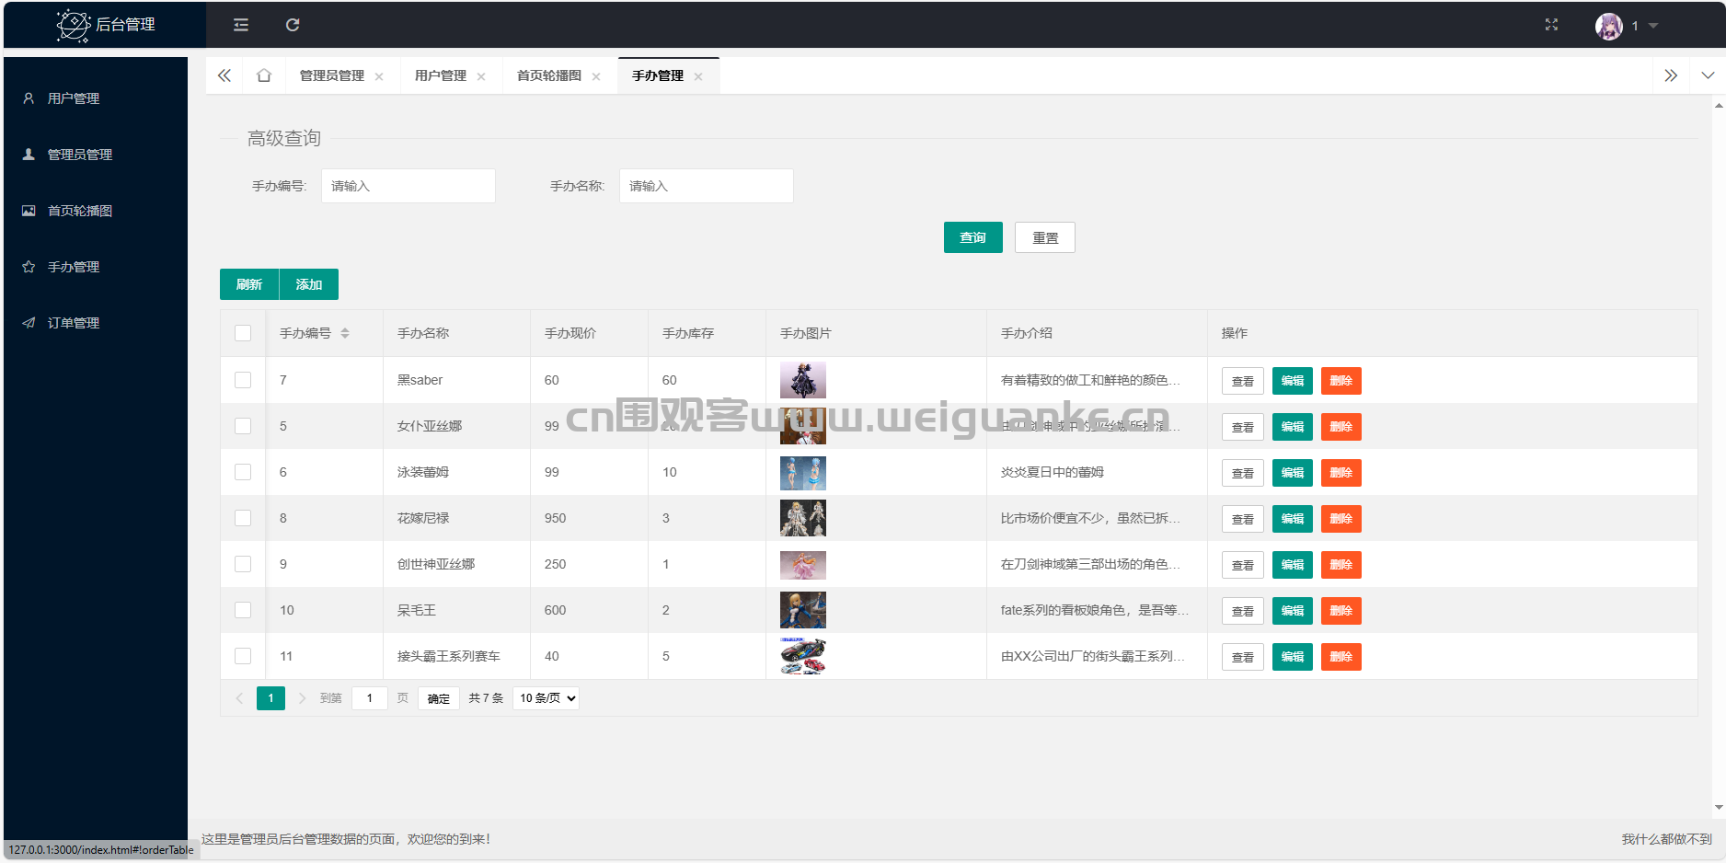The width and height of the screenshot is (1726, 863).
Task: Focus the 手办编号 search input
Action: (408, 186)
